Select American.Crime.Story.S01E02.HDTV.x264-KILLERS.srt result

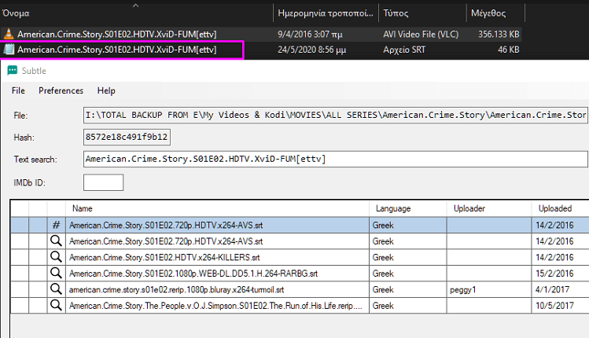(x=164, y=257)
